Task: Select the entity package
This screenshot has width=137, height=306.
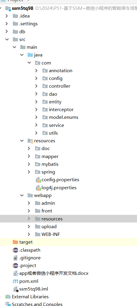Action: (55, 102)
